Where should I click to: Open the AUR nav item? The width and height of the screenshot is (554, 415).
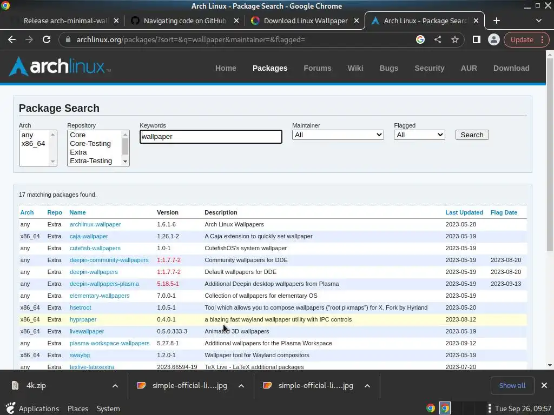pyautogui.click(x=469, y=68)
